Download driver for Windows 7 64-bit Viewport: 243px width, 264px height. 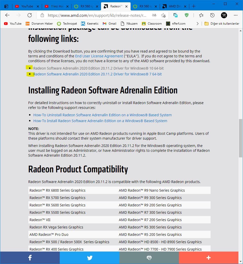[x=97, y=74]
